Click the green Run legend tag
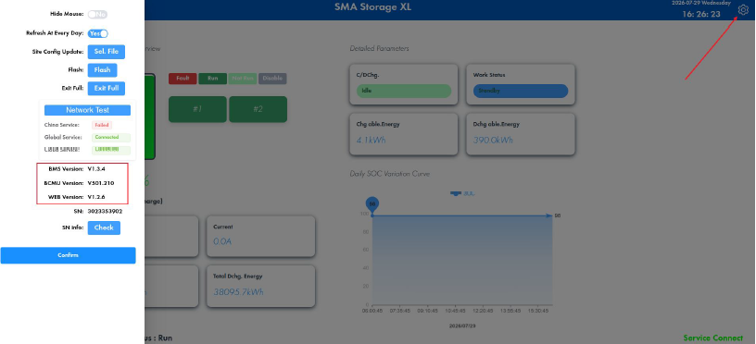The width and height of the screenshot is (756, 344). tap(213, 79)
